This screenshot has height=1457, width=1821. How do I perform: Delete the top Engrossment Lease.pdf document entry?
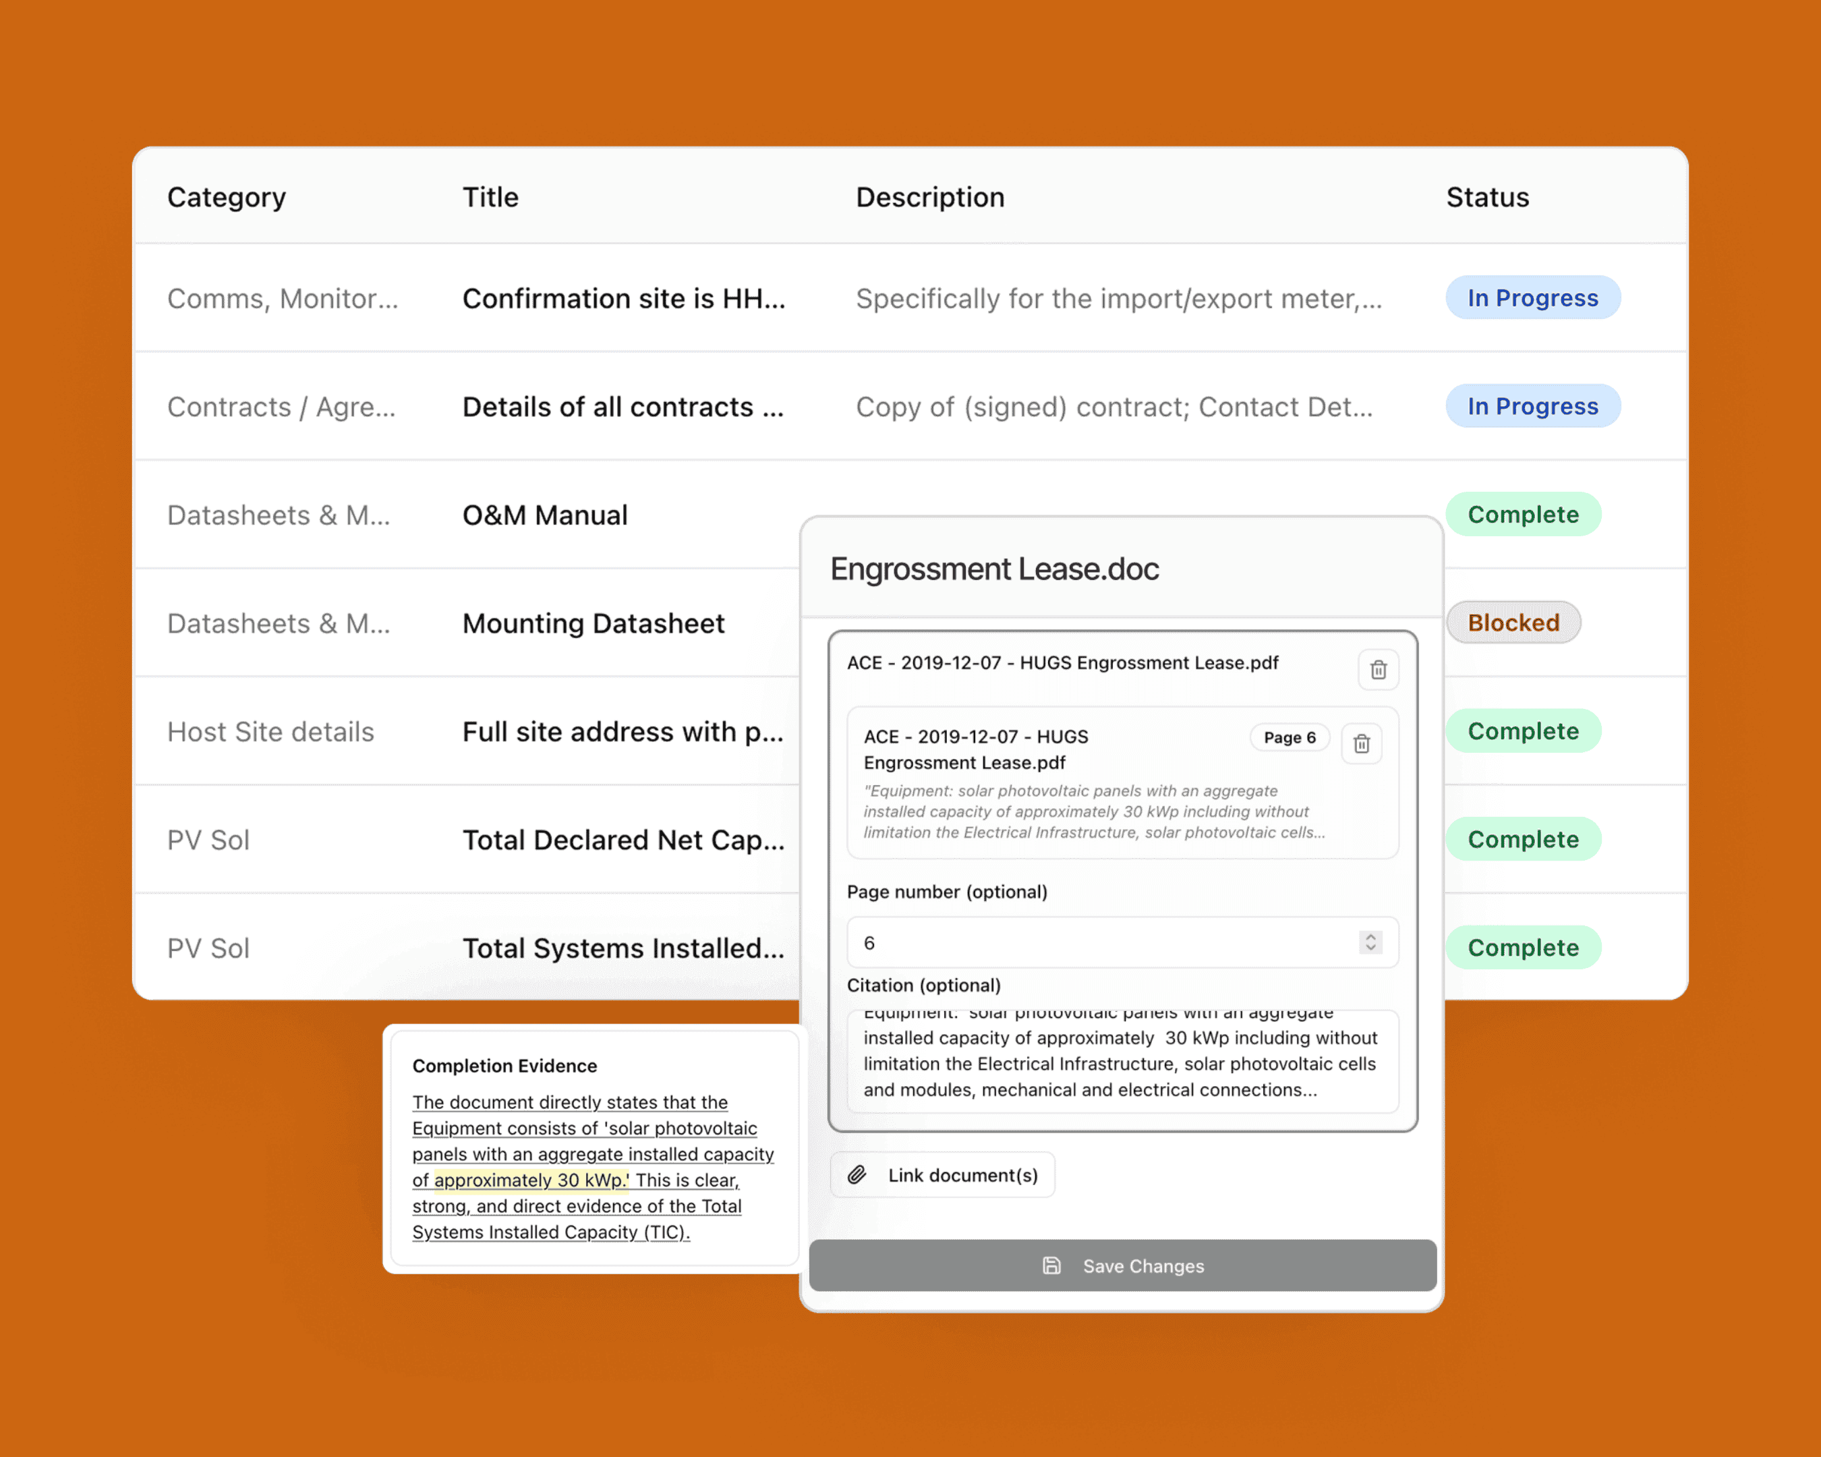(1378, 670)
